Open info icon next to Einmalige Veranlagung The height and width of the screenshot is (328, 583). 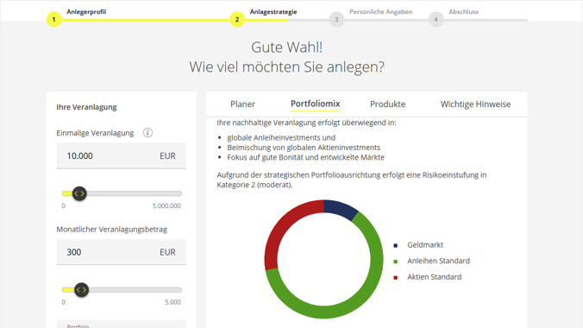coord(147,133)
